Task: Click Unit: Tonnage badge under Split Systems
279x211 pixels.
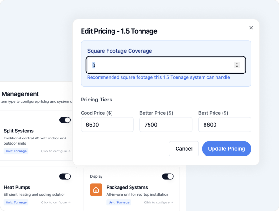Action: pos(16,151)
